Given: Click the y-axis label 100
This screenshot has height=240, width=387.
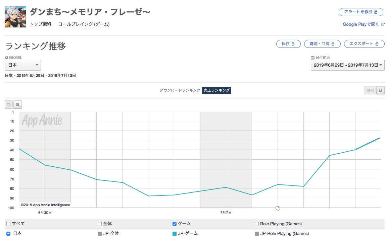Looking at the screenshot, I should pyautogui.click(x=11, y=208).
